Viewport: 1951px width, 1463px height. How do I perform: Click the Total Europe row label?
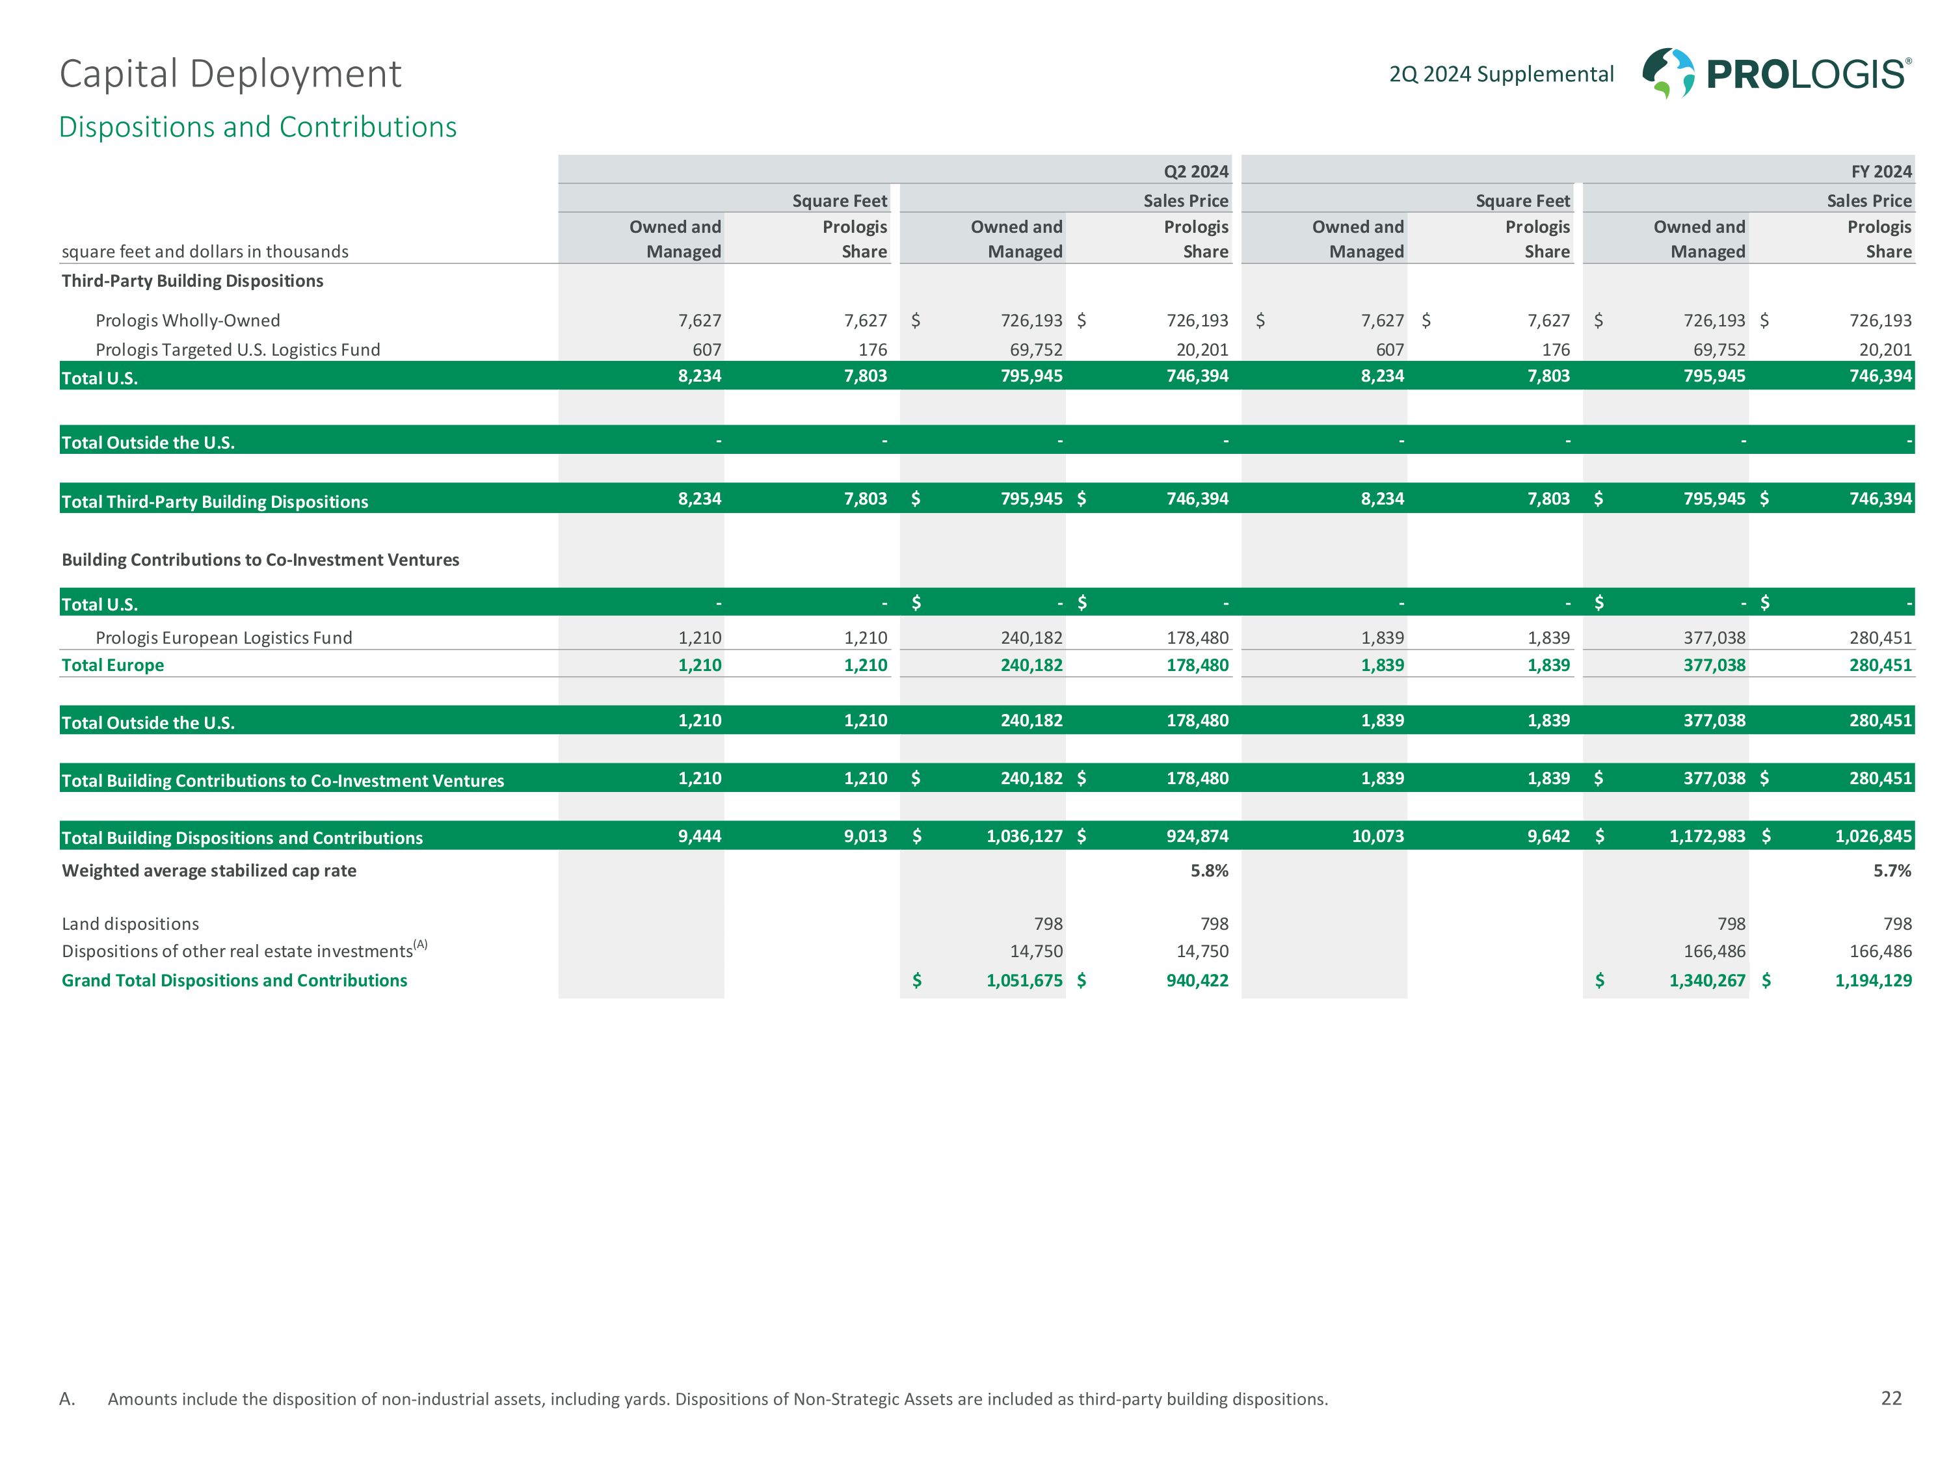[113, 665]
